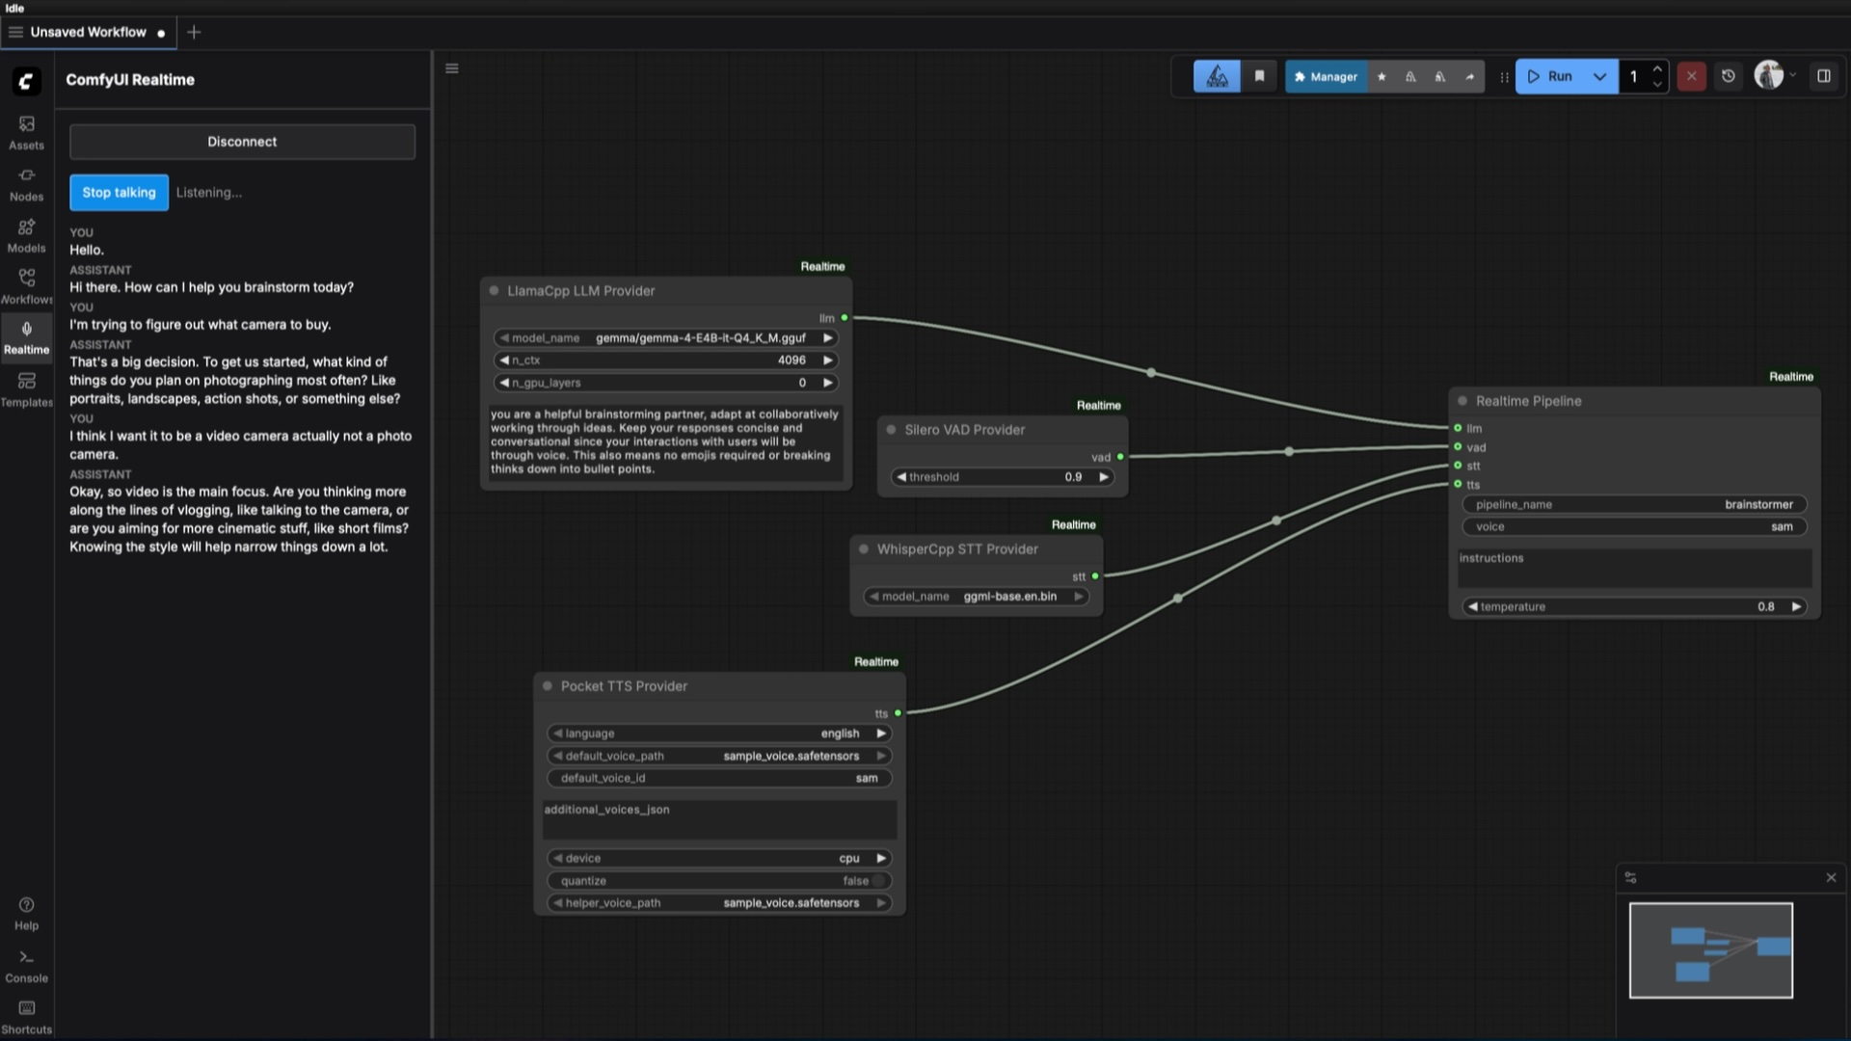This screenshot has width=1851, height=1041.
Task: Open the helper_voice_path dropdown
Action: click(718, 903)
